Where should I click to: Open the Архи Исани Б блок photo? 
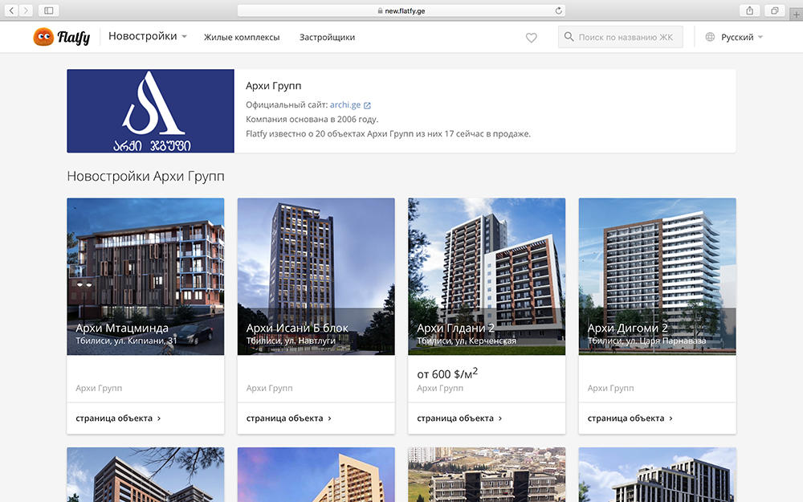316,276
